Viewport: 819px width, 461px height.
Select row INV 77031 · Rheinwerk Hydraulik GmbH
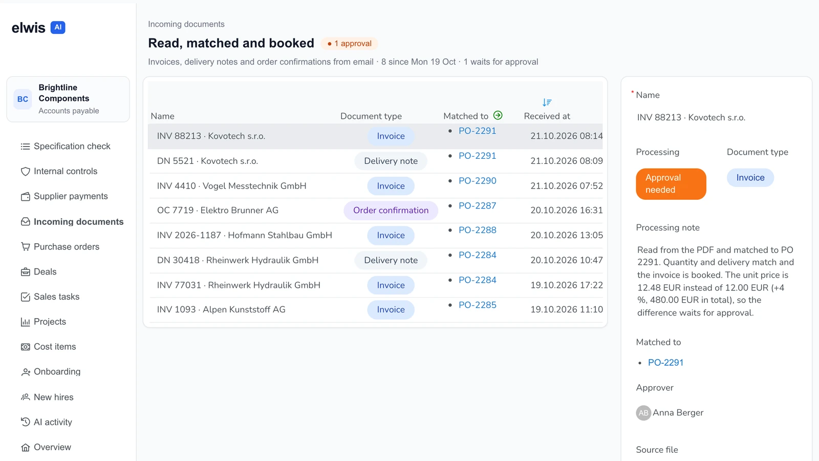coord(375,285)
